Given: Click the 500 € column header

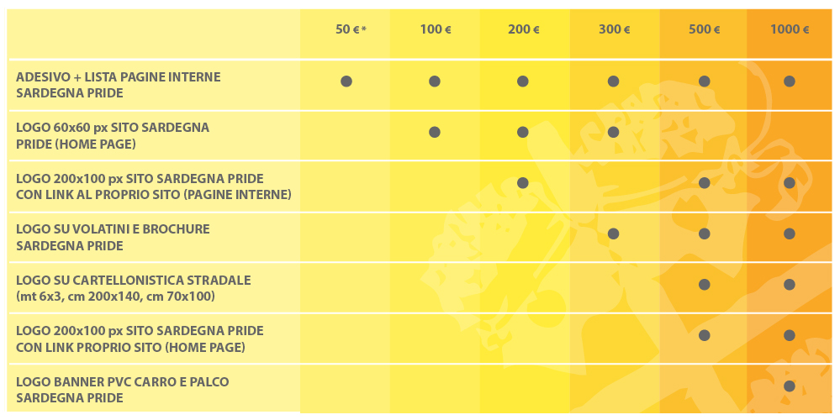Looking at the screenshot, I should point(704,29).
